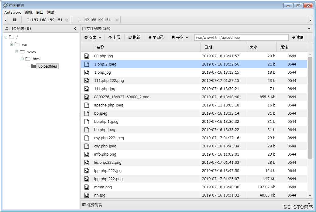Click the blank file icon for 1.php.2.jpeg

87,64
